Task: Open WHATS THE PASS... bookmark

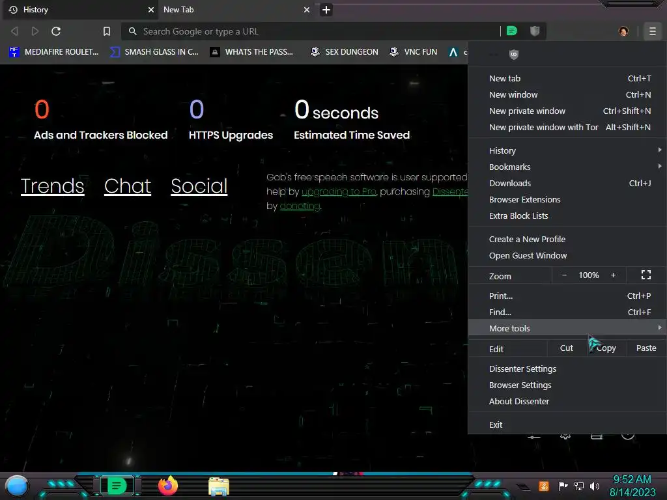Action: (252, 52)
